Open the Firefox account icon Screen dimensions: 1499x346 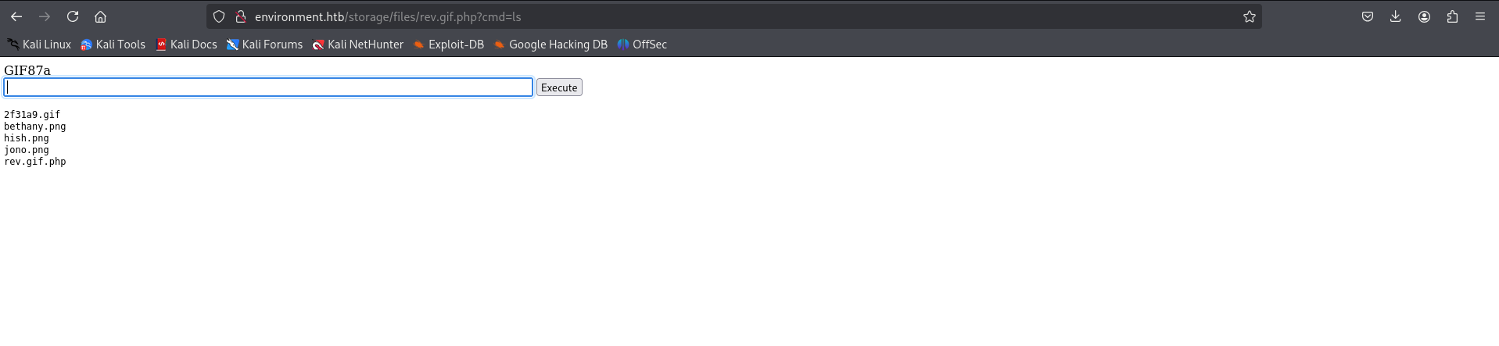click(1424, 16)
